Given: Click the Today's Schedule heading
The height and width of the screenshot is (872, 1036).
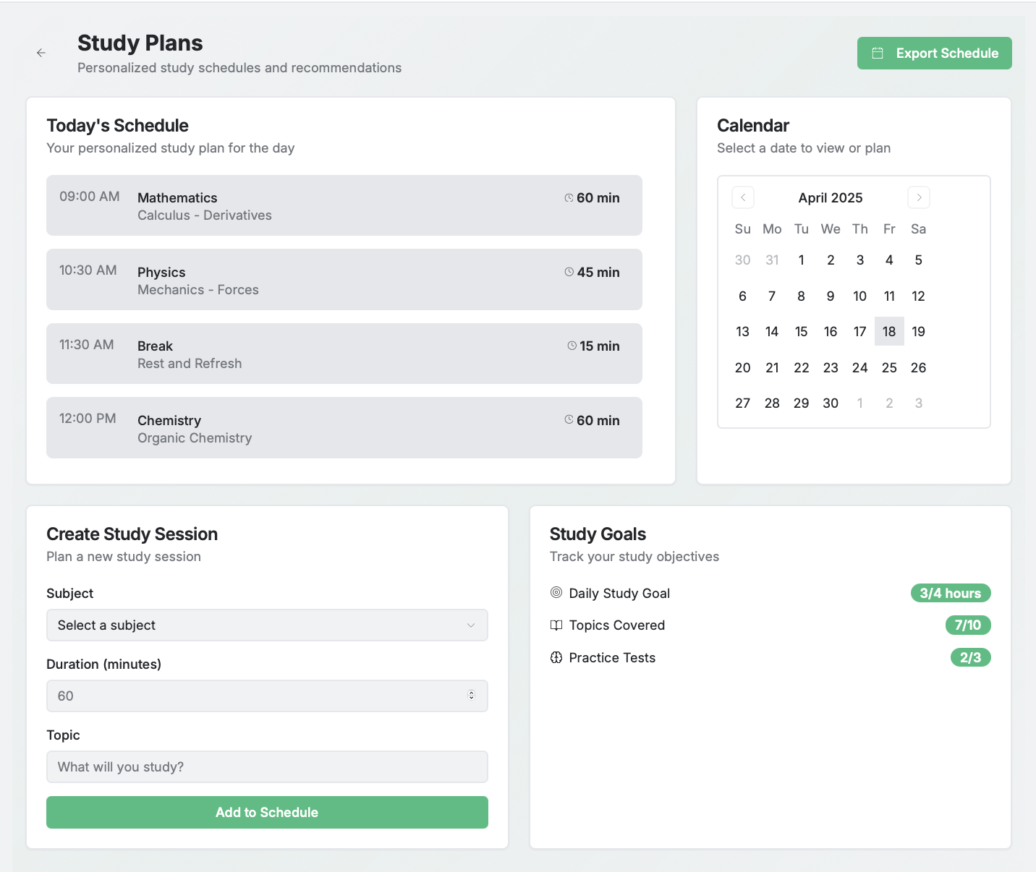Looking at the screenshot, I should [x=117, y=125].
